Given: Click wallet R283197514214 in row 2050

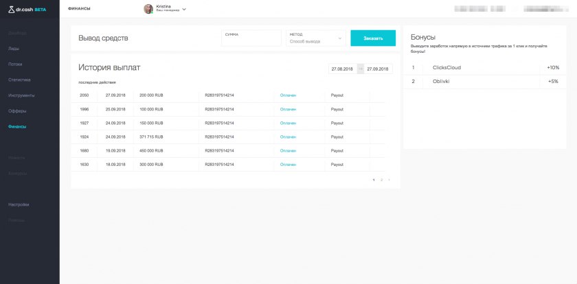Looking at the screenshot, I should click(219, 95).
